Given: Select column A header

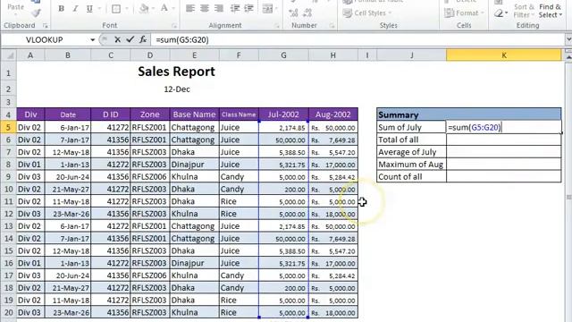Looking at the screenshot, I should 30,55.
